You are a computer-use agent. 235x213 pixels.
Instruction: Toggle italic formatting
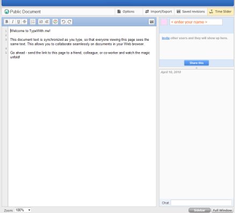(x=13, y=21)
